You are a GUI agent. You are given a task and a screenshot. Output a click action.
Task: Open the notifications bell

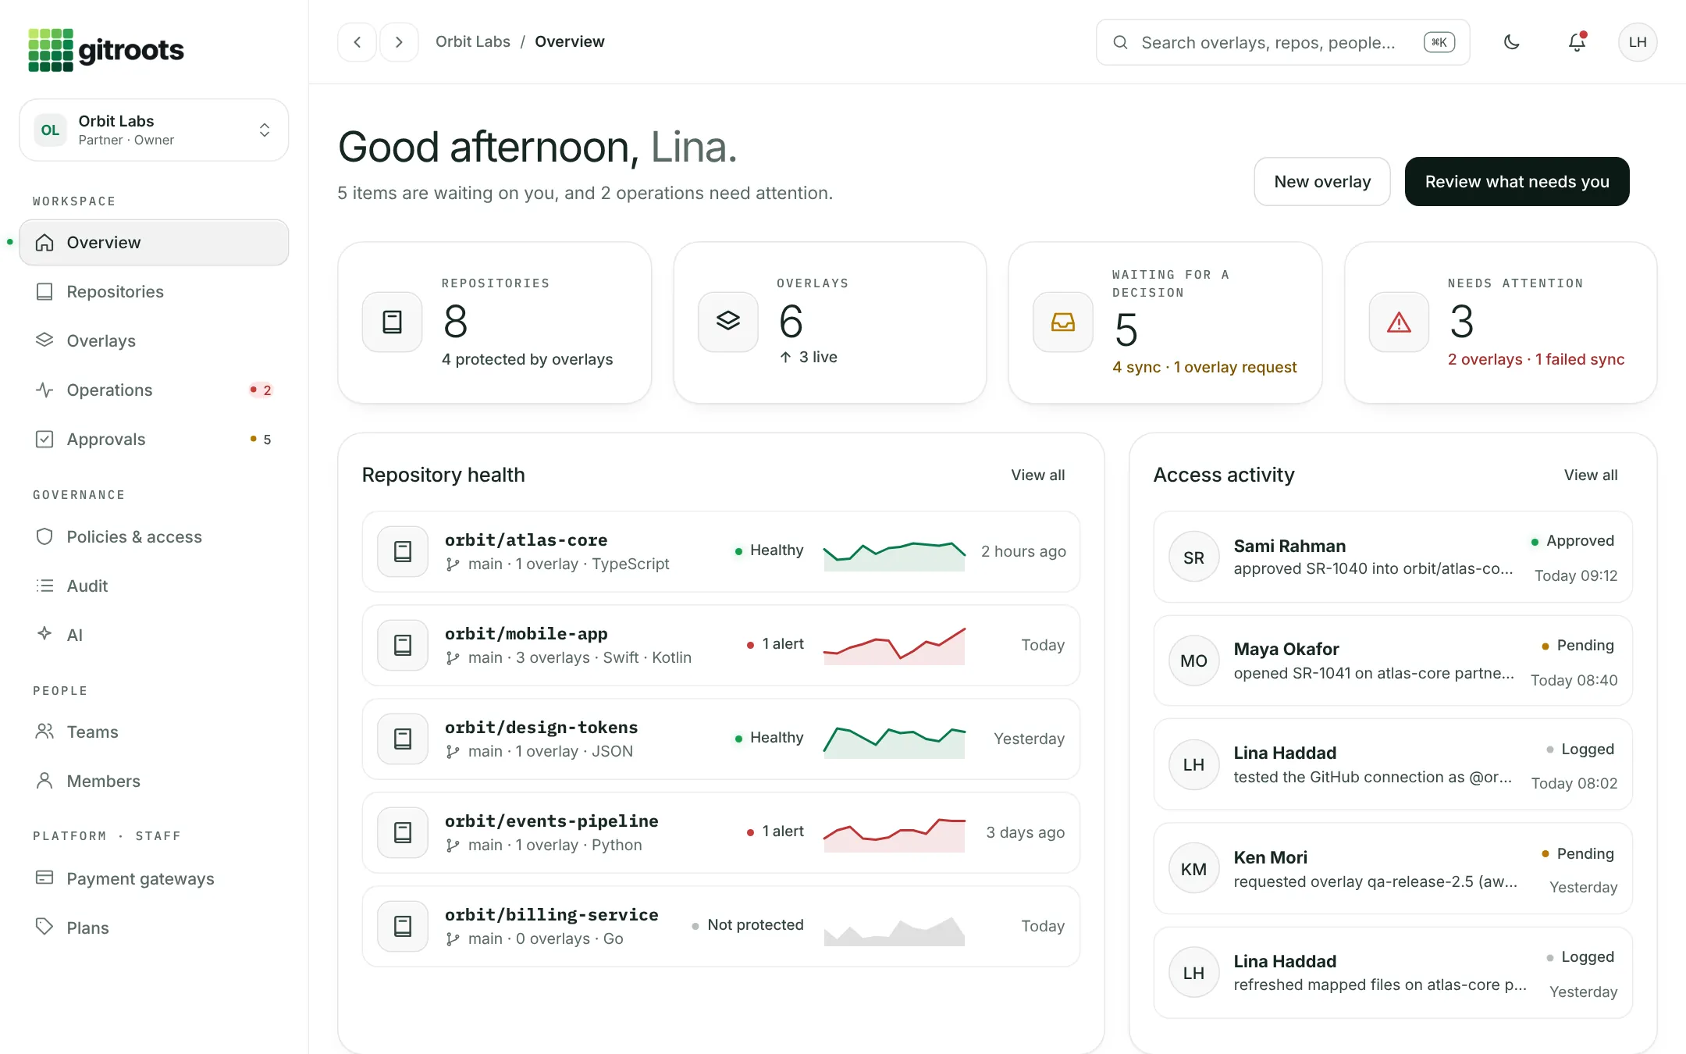pyautogui.click(x=1577, y=42)
